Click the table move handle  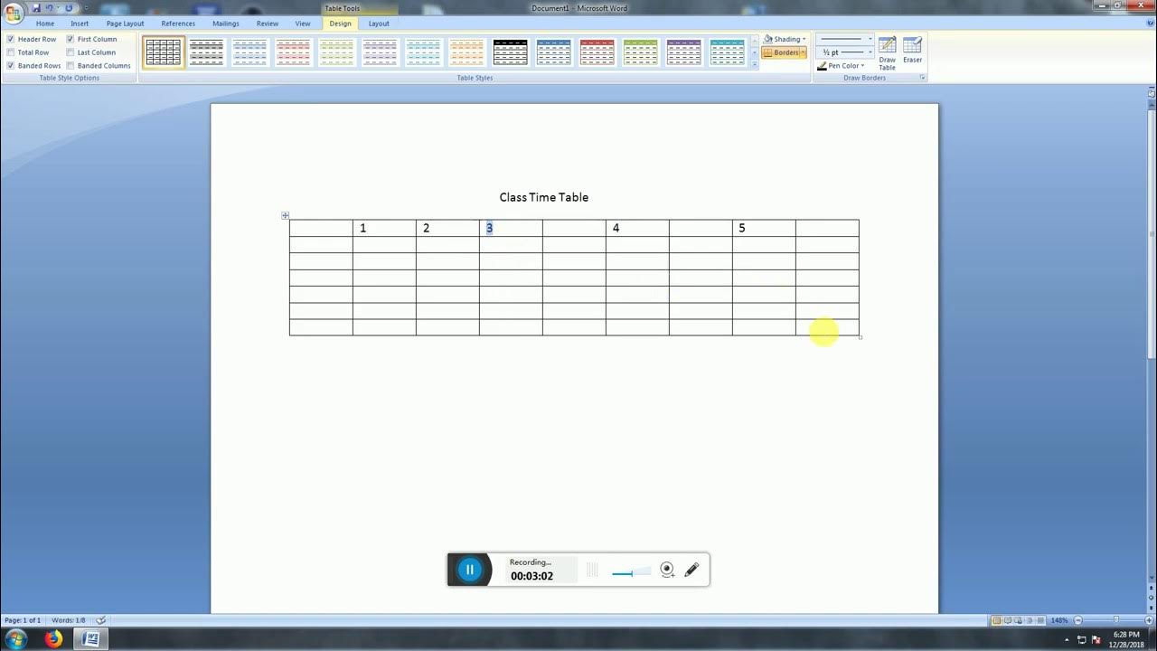pyautogui.click(x=285, y=215)
